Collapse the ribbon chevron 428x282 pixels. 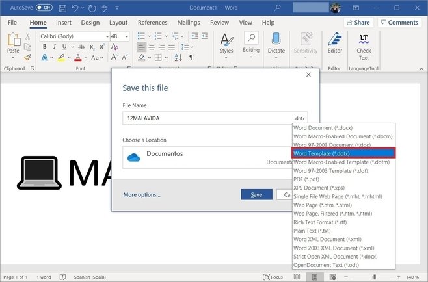point(421,69)
